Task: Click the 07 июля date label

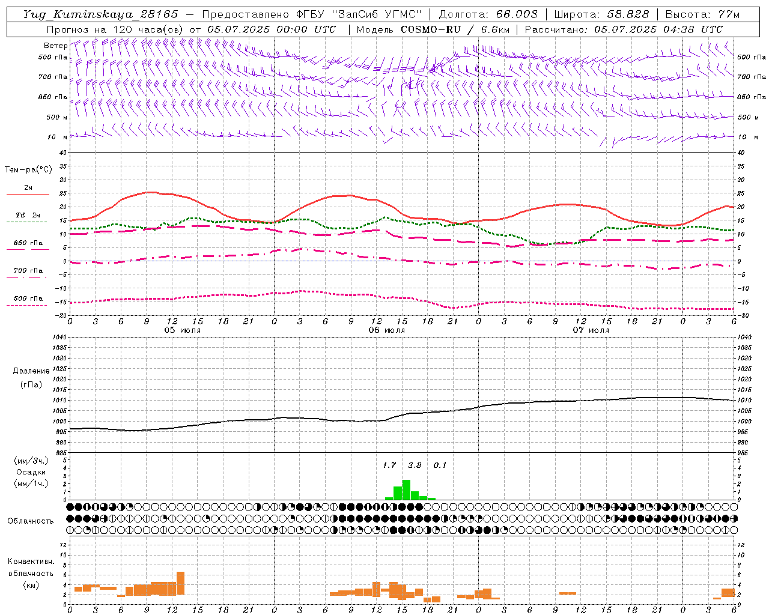Action: click(591, 330)
